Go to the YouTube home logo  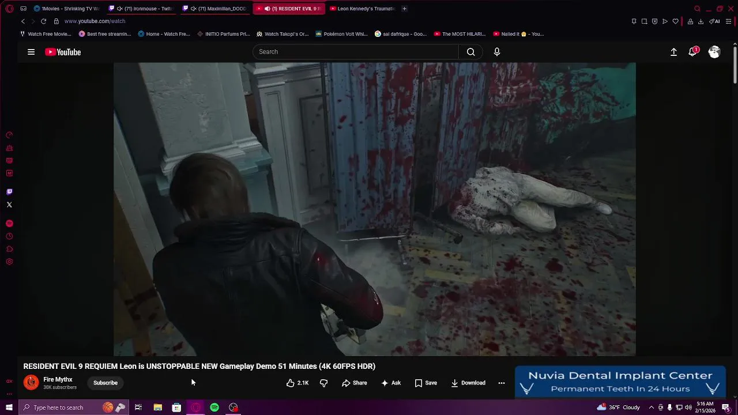[x=63, y=52]
